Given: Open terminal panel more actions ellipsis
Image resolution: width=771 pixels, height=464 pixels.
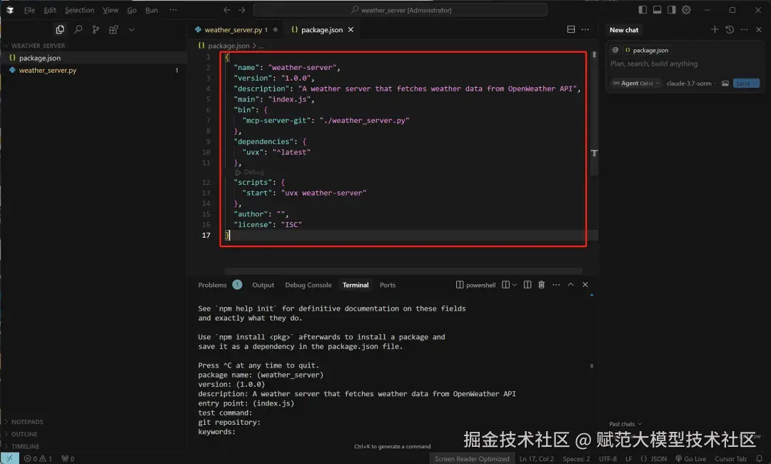Looking at the screenshot, I should 556,285.
